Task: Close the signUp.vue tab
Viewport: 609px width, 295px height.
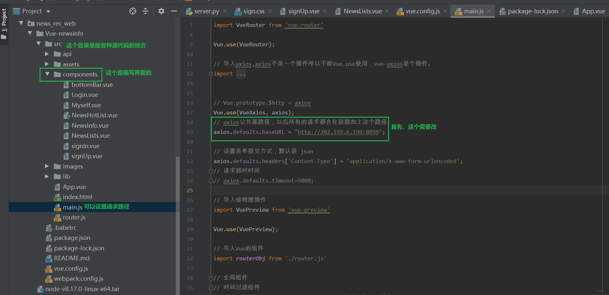Action: point(325,11)
